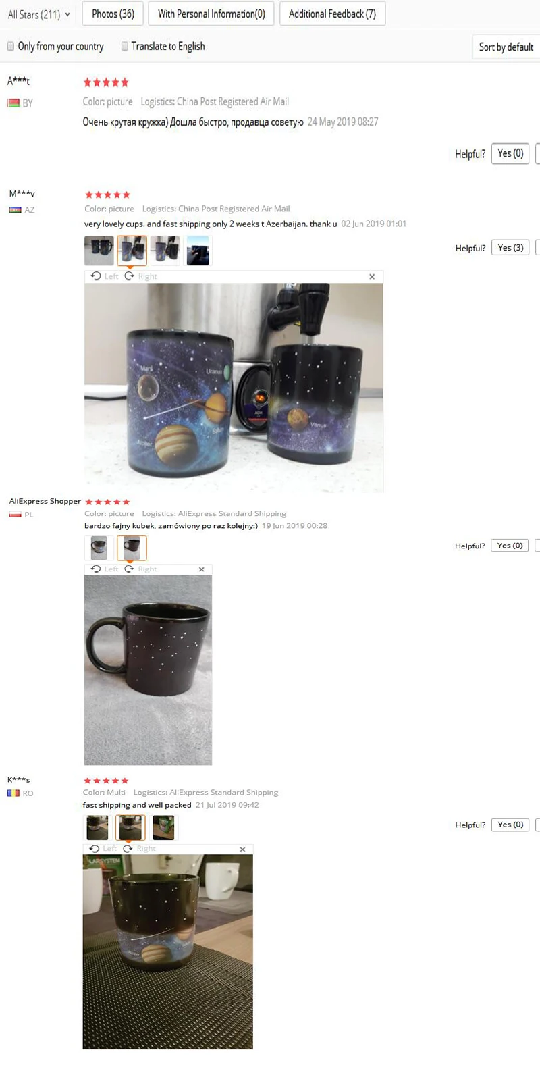Viewport: 540px width, 1071px height.
Task: Expand the All Stars (211) filter
Action: point(38,14)
